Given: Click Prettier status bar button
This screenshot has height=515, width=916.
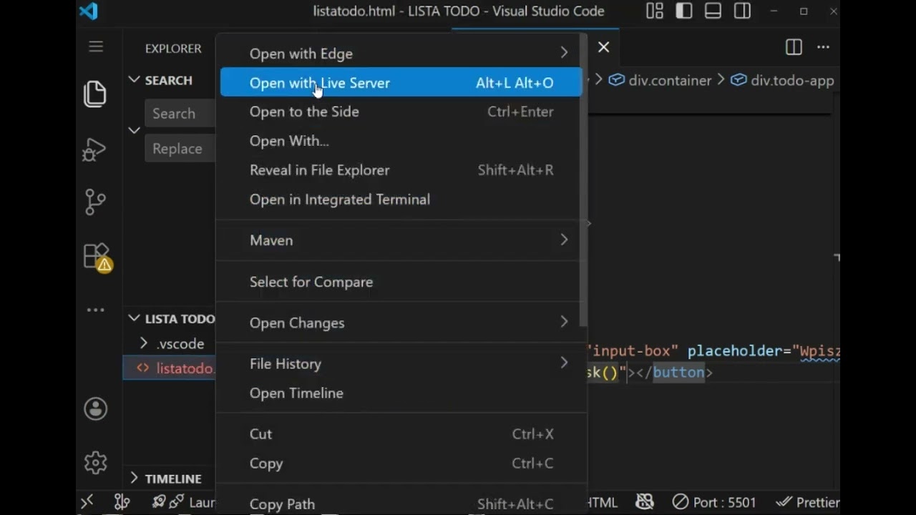Looking at the screenshot, I should pos(807,502).
